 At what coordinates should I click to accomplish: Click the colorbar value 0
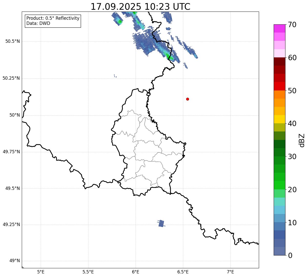click(x=290, y=255)
